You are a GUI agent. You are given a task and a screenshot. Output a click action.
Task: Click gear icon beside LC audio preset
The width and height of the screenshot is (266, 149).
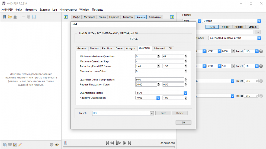pyautogui.click(x=261, y=66)
